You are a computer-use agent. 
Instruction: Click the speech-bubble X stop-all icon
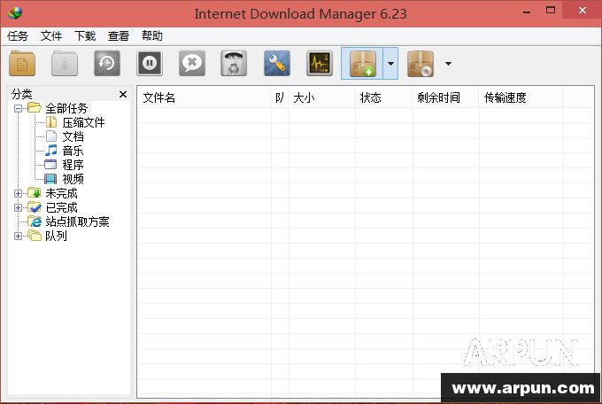192,64
